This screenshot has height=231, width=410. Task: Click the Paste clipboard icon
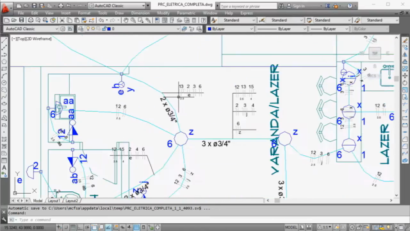[x=77, y=20]
